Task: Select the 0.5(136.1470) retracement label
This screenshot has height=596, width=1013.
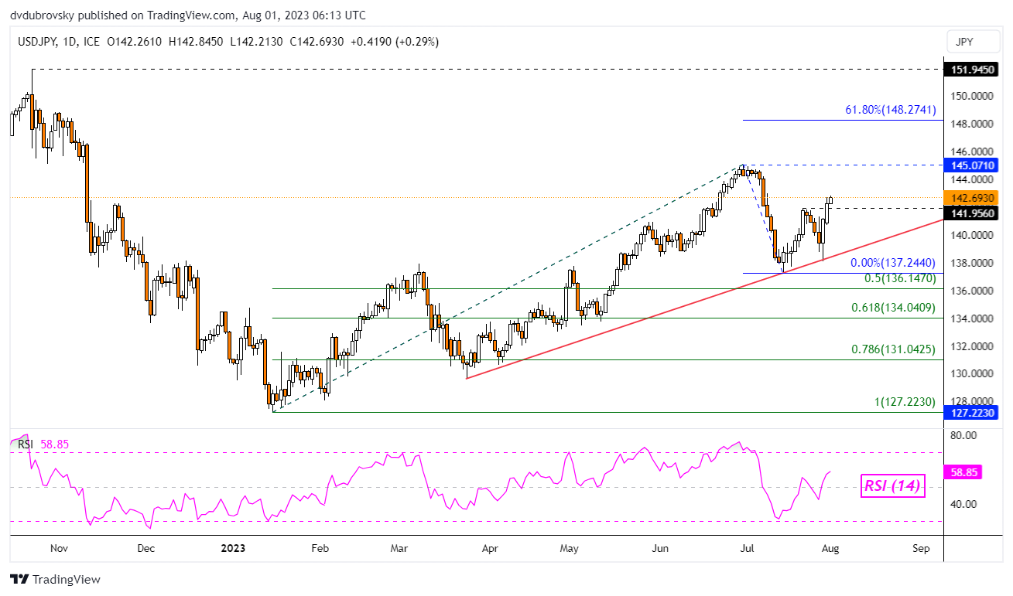Action: 900,278
